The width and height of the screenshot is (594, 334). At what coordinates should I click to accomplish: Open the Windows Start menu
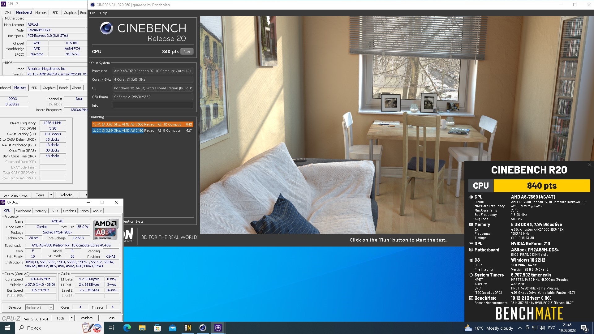[x=7, y=328]
